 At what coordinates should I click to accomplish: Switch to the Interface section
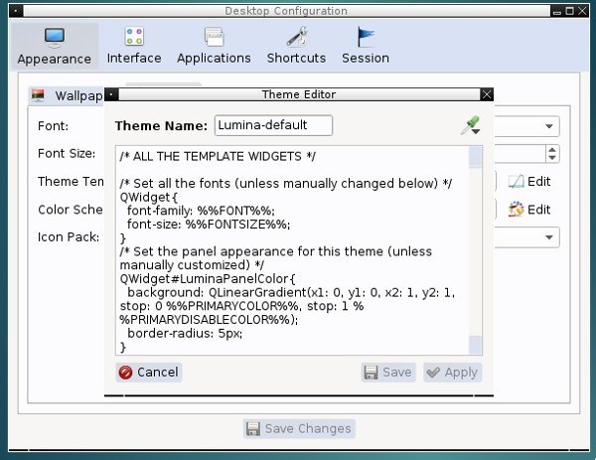click(134, 46)
